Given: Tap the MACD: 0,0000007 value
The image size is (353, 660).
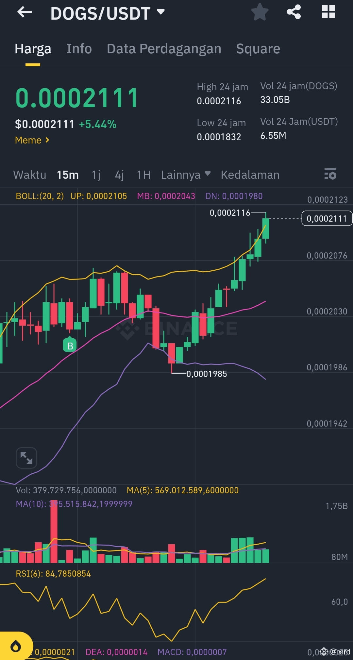Looking at the screenshot, I should click(x=192, y=652).
